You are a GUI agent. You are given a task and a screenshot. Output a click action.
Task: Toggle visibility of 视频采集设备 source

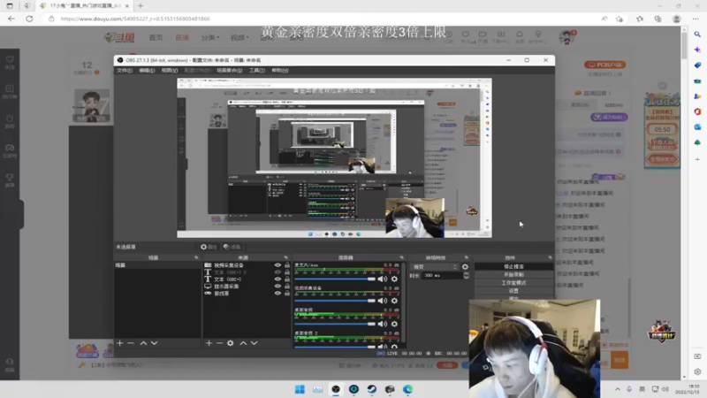(277, 265)
